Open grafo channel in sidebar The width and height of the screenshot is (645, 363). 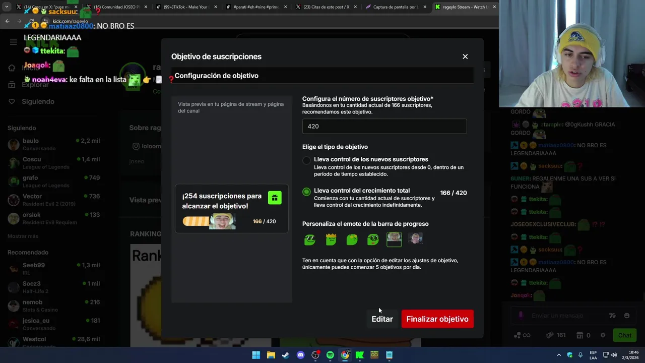(53, 181)
